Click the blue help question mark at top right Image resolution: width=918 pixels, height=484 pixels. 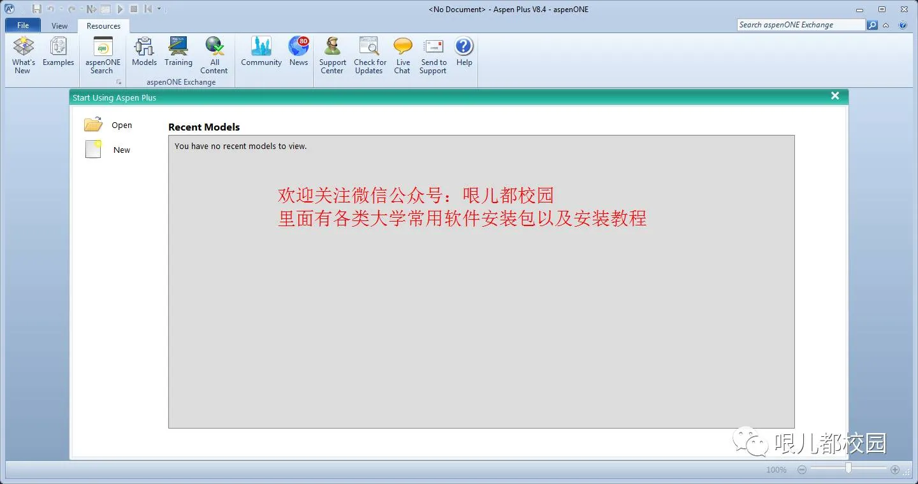coord(903,25)
